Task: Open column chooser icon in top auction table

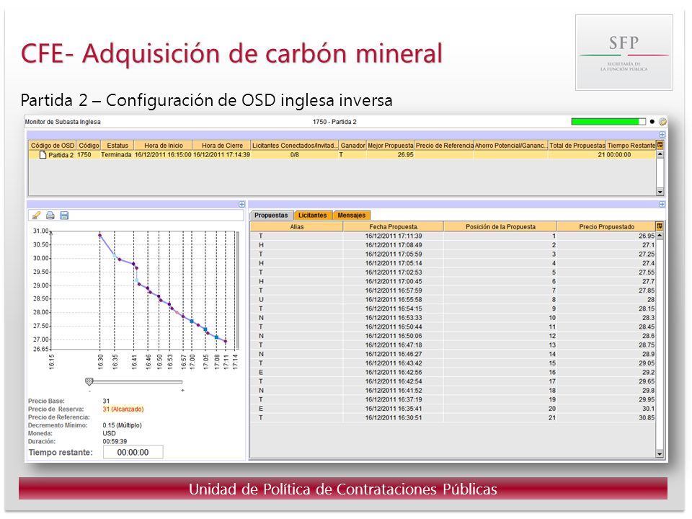Action: click(660, 145)
